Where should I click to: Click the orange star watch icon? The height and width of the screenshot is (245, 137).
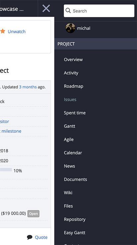coord(3,31)
